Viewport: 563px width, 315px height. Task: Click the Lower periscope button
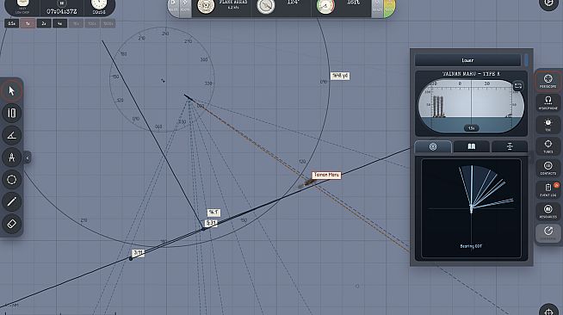pyautogui.click(x=467, y=60)
